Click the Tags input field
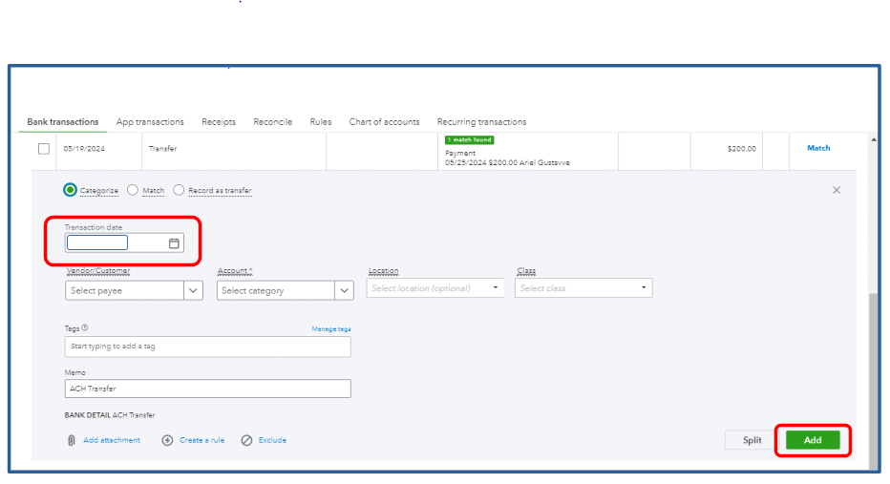 pyautogui.click(x=208, y=347)
